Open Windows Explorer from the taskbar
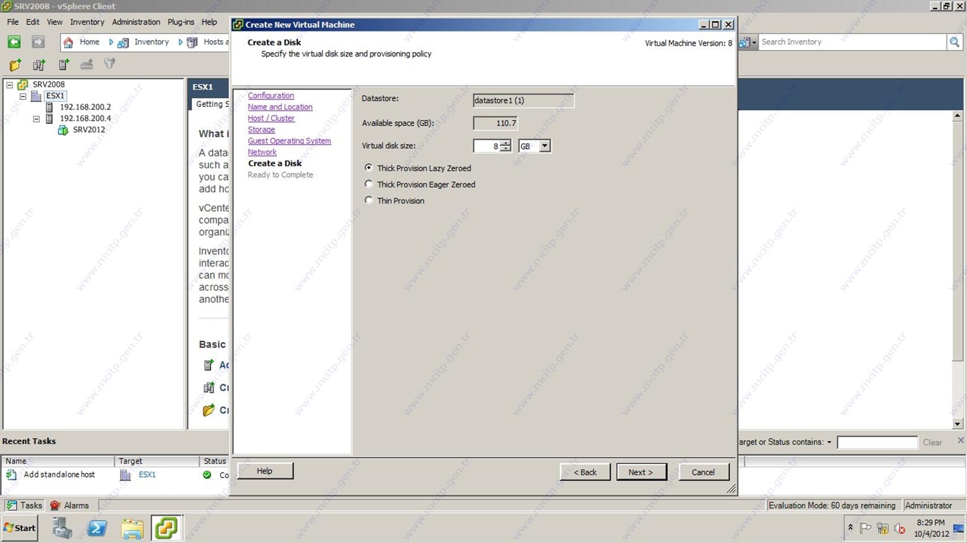 click(132, 528)
